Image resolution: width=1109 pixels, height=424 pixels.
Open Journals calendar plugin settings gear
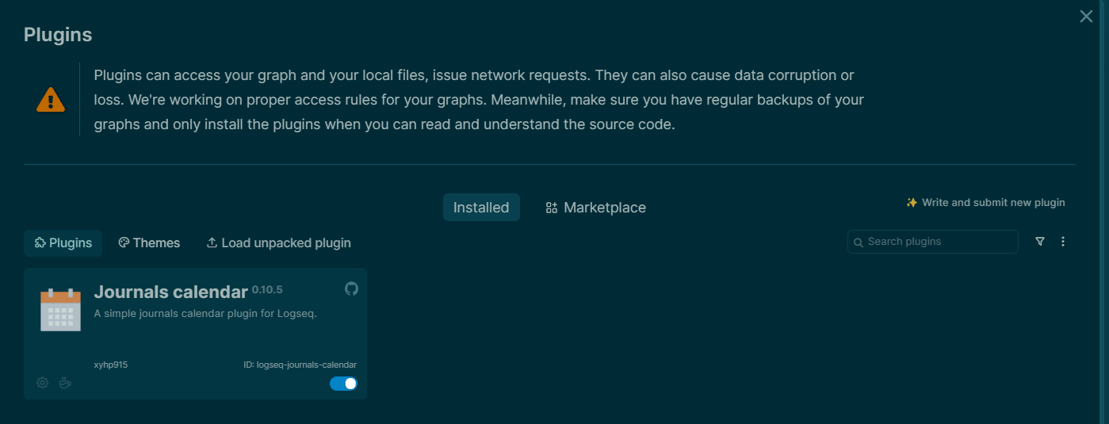click(43, 383)
